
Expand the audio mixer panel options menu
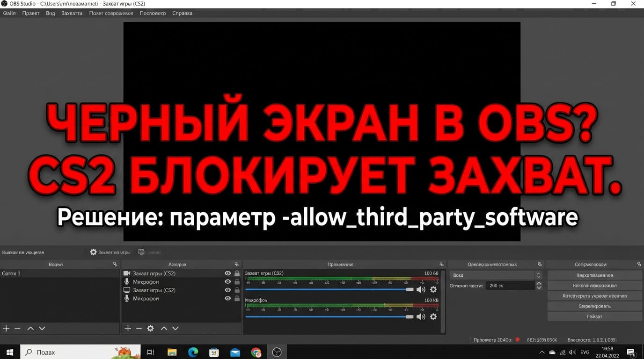(440, 264)
